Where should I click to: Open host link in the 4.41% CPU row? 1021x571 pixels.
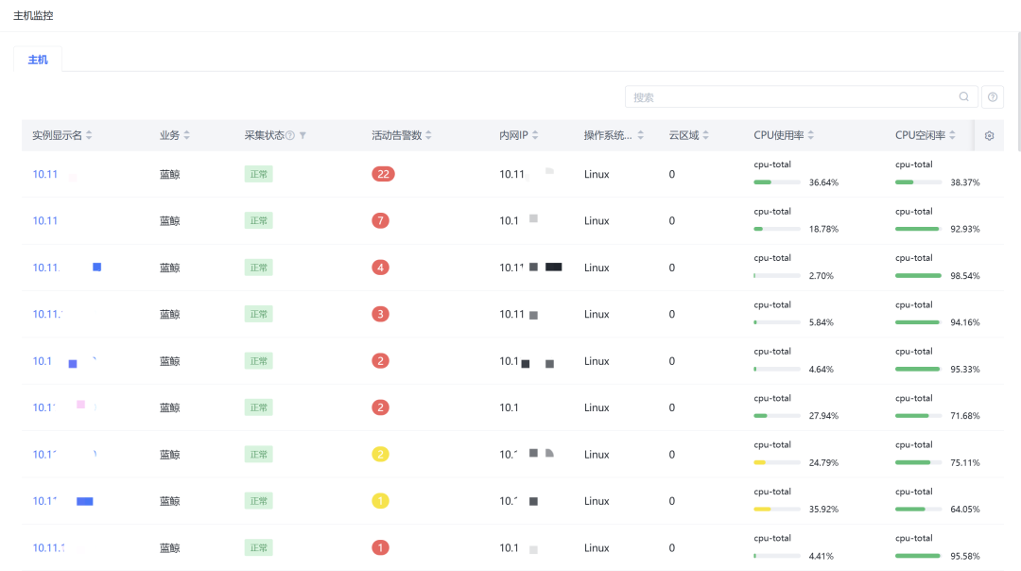49,547
